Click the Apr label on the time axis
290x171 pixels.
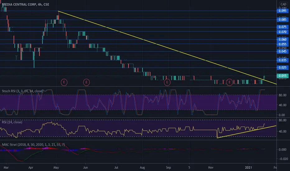point(31,168)
